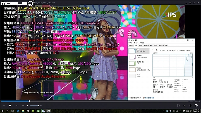Switch to Task Manager taskbar icon
This screenshot has width=201, height=113.
pos(49,111)
